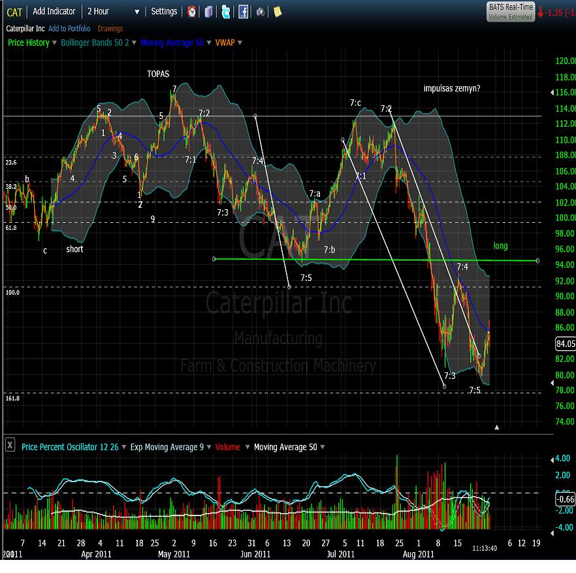Click the 7:a wave label
Image resolution: width=576 pixels, height=573 pixels.
(x=315, y=193)
